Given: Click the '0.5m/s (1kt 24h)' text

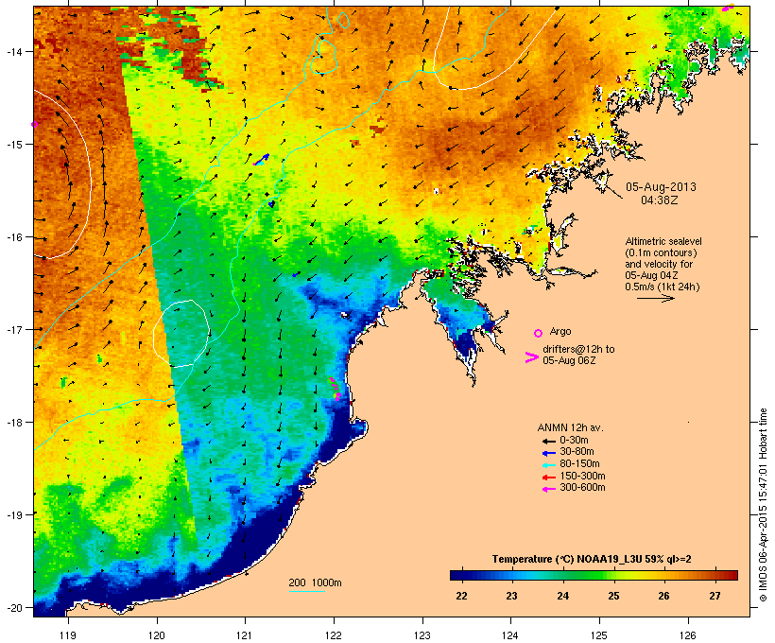Looking at the screenshot, I should tap(663, 287).
